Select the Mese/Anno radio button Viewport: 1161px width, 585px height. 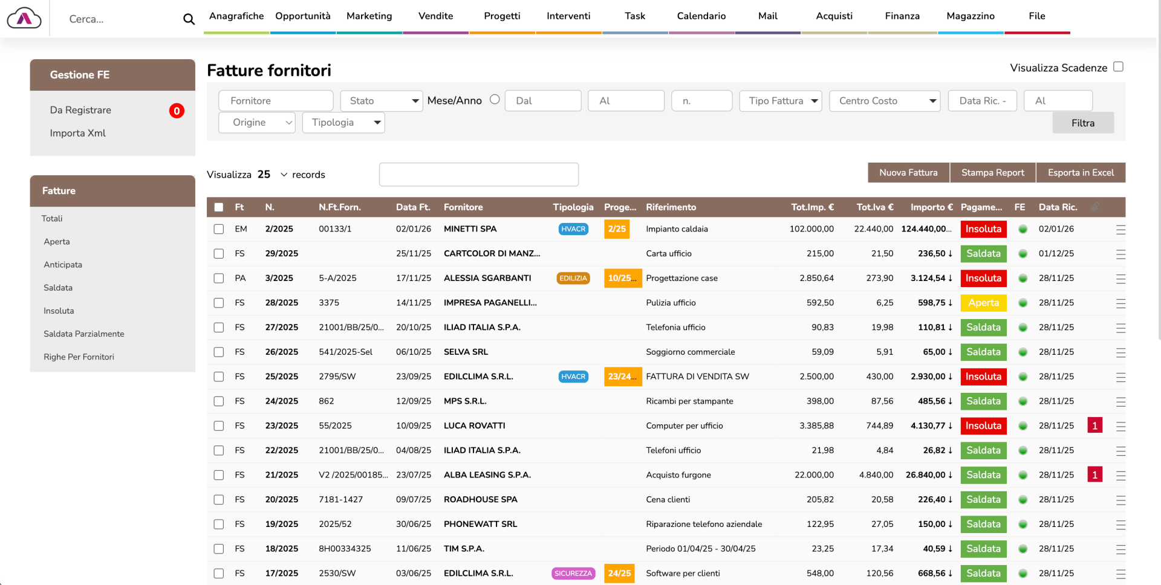(495, 100)
